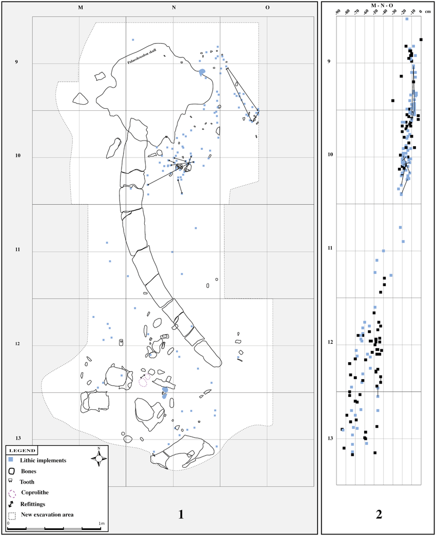436x536 pixels.
Task: Toggle visibility of the Bones legend entry
Action: click(x=29, y=471)
